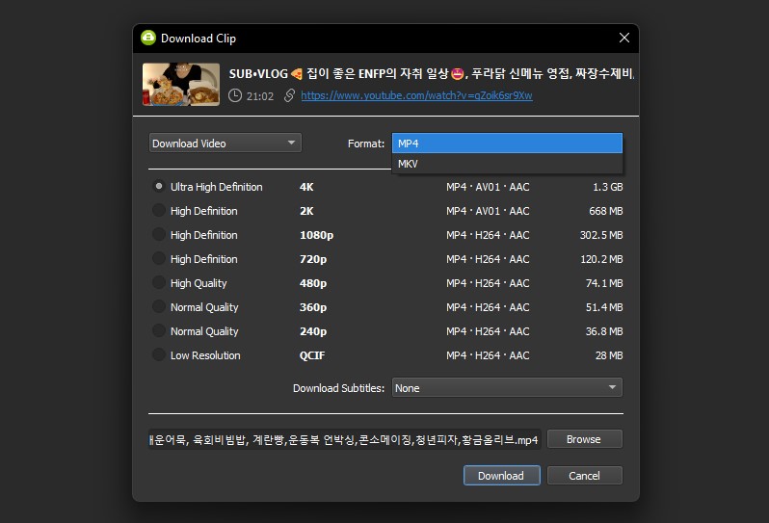Select Normal Quality 240p radio button
The image size is (769, 523).
tap(158, 331)
